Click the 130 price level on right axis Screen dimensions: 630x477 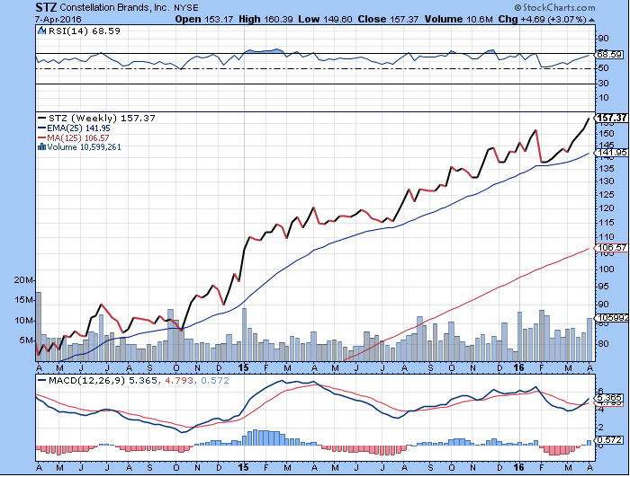point(607,181)
